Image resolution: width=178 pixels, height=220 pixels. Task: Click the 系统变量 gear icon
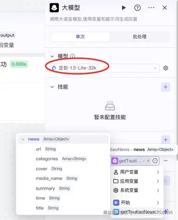tap(116, 190)
